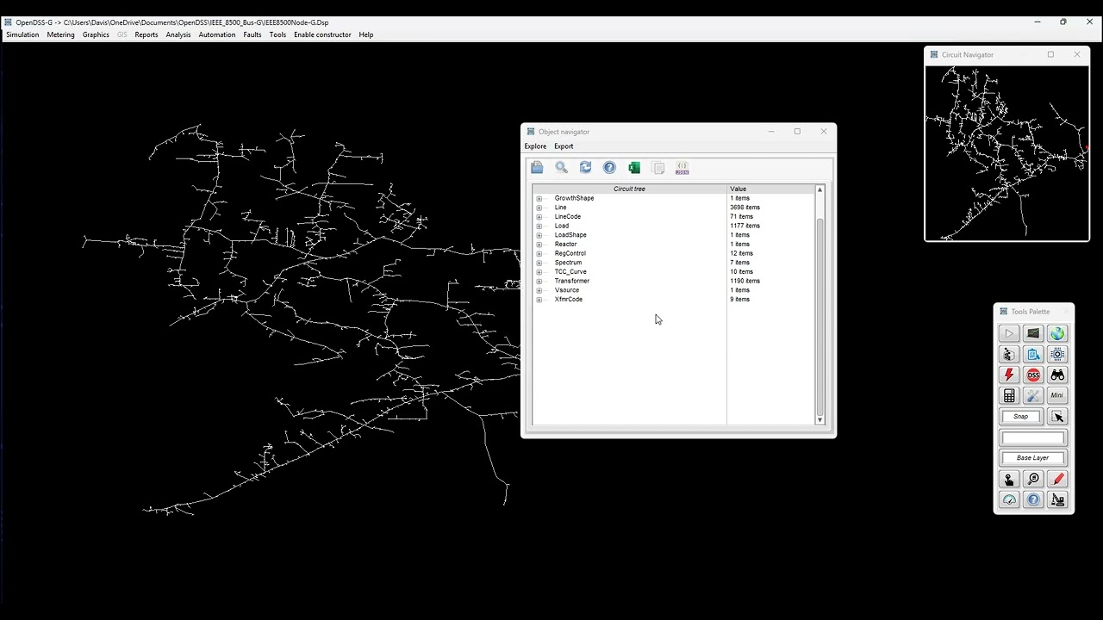Click the circuit thumbnail in Circuit Navigator
Viewport: 1103px width, 620px height.
point(1006,153)
